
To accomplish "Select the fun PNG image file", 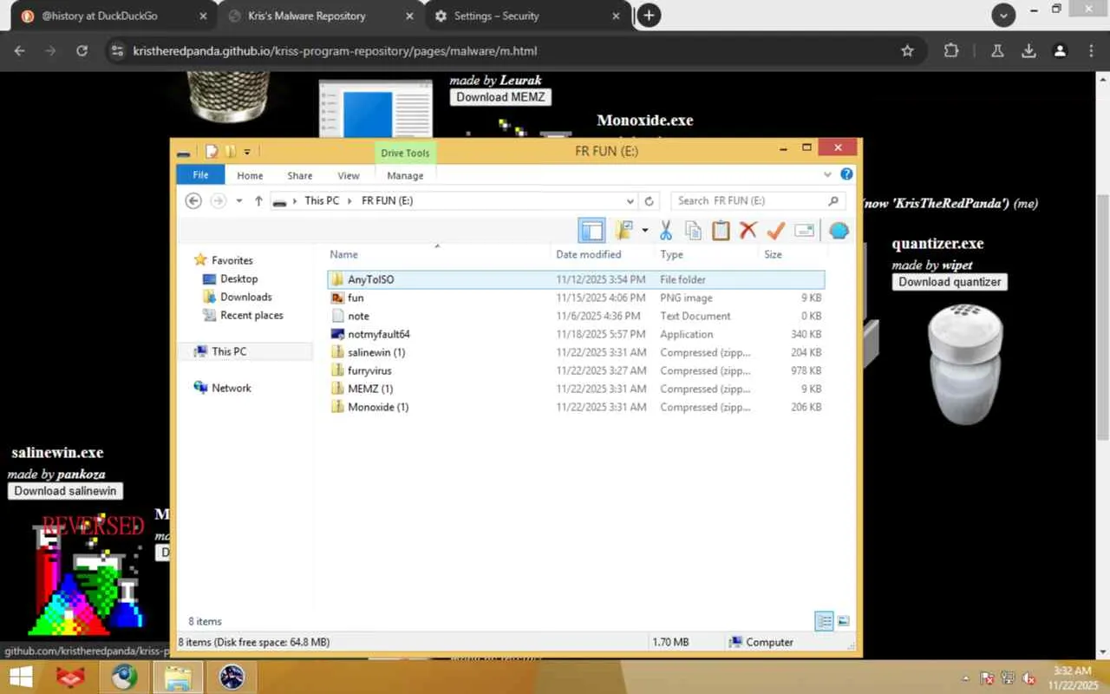I will (577, 298).
